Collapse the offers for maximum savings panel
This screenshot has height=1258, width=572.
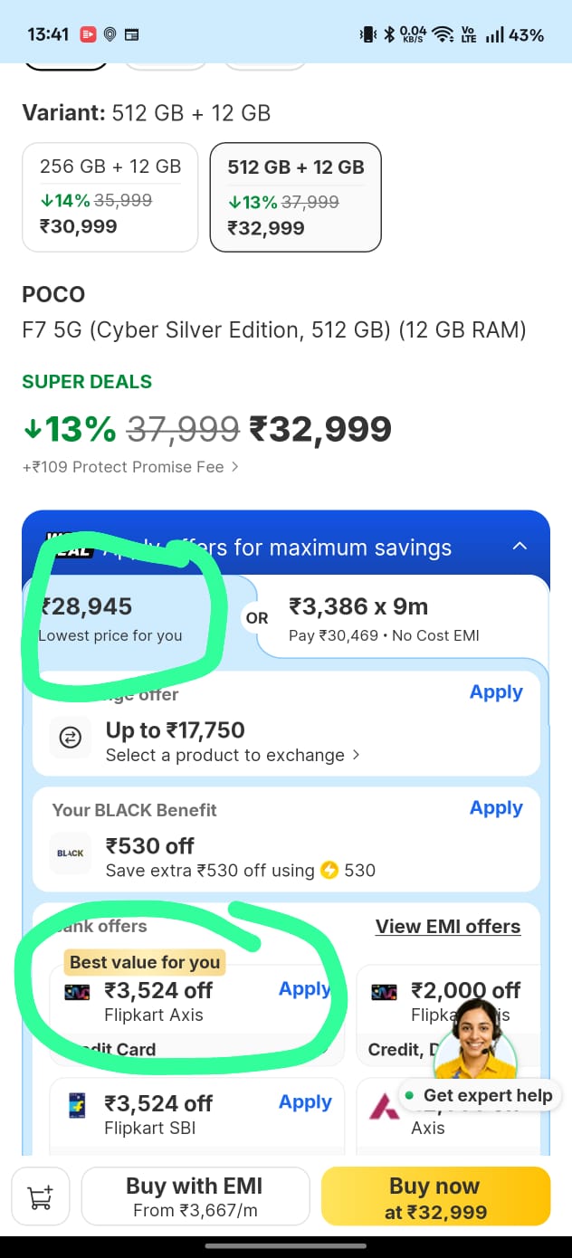520,547
